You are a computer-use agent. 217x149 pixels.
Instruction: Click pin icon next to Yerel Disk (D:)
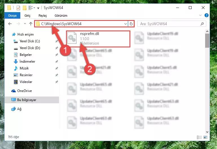point(56,48)
